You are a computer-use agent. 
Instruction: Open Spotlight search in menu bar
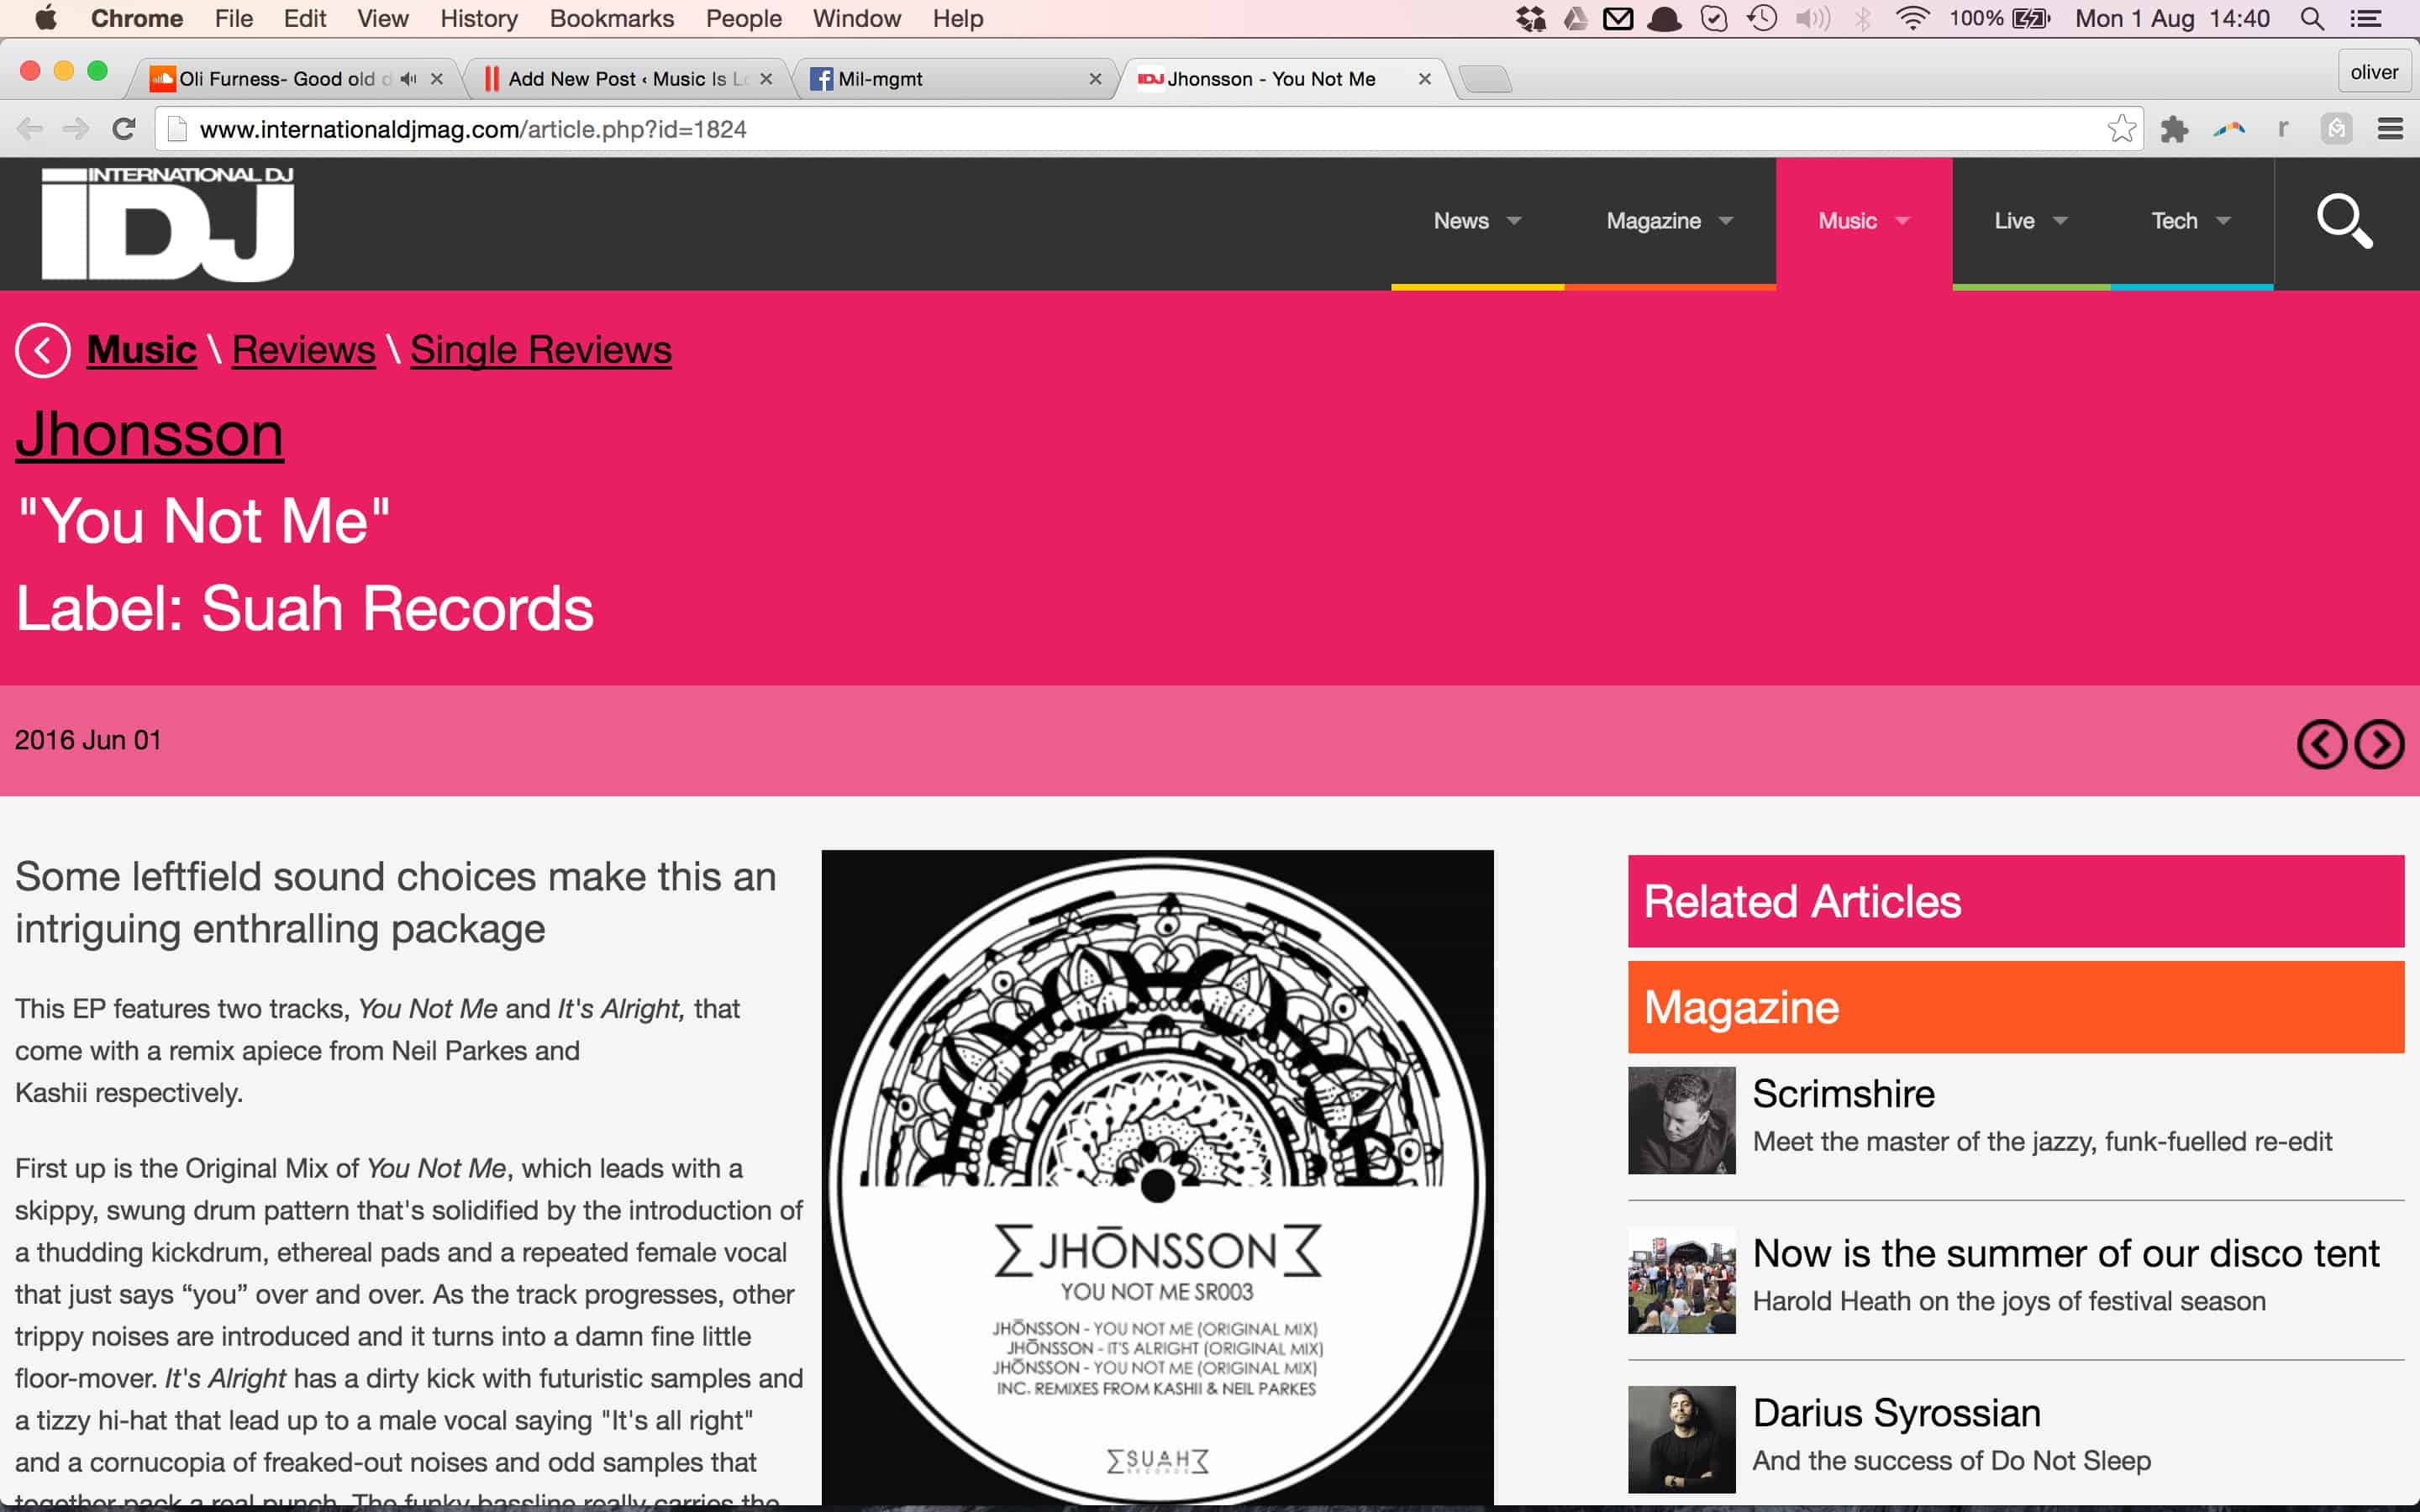pyautogui.click(x=2311, y=18)
